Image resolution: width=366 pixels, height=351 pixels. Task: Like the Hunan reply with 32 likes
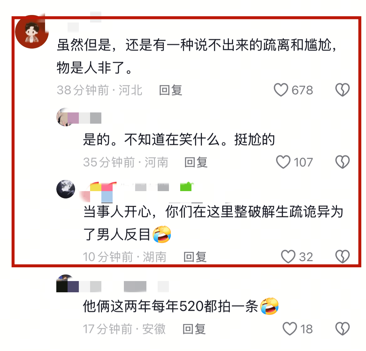288,257
